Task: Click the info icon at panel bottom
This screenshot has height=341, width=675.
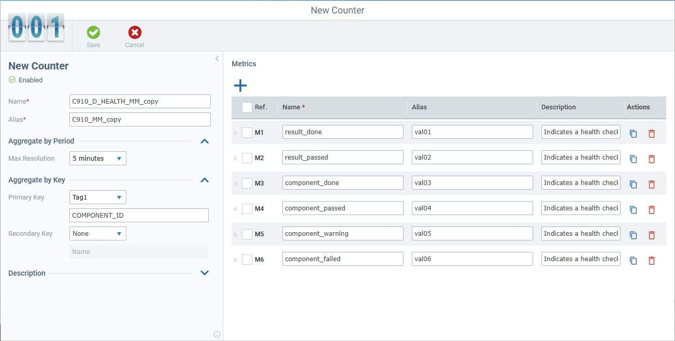Action: [217, 334]
